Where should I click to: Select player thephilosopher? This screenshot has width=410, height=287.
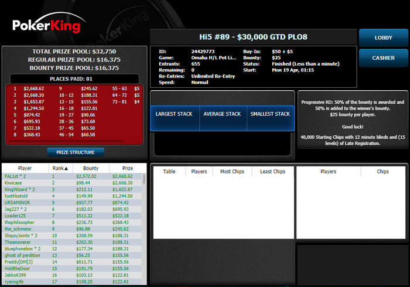click(72, 222)
